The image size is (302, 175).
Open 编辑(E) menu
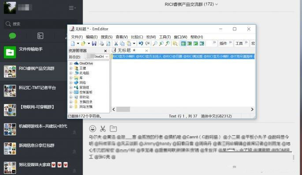(92, 37)
